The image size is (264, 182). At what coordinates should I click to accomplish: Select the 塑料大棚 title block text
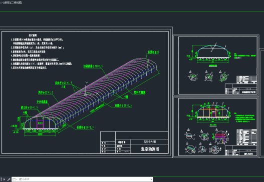150,141
